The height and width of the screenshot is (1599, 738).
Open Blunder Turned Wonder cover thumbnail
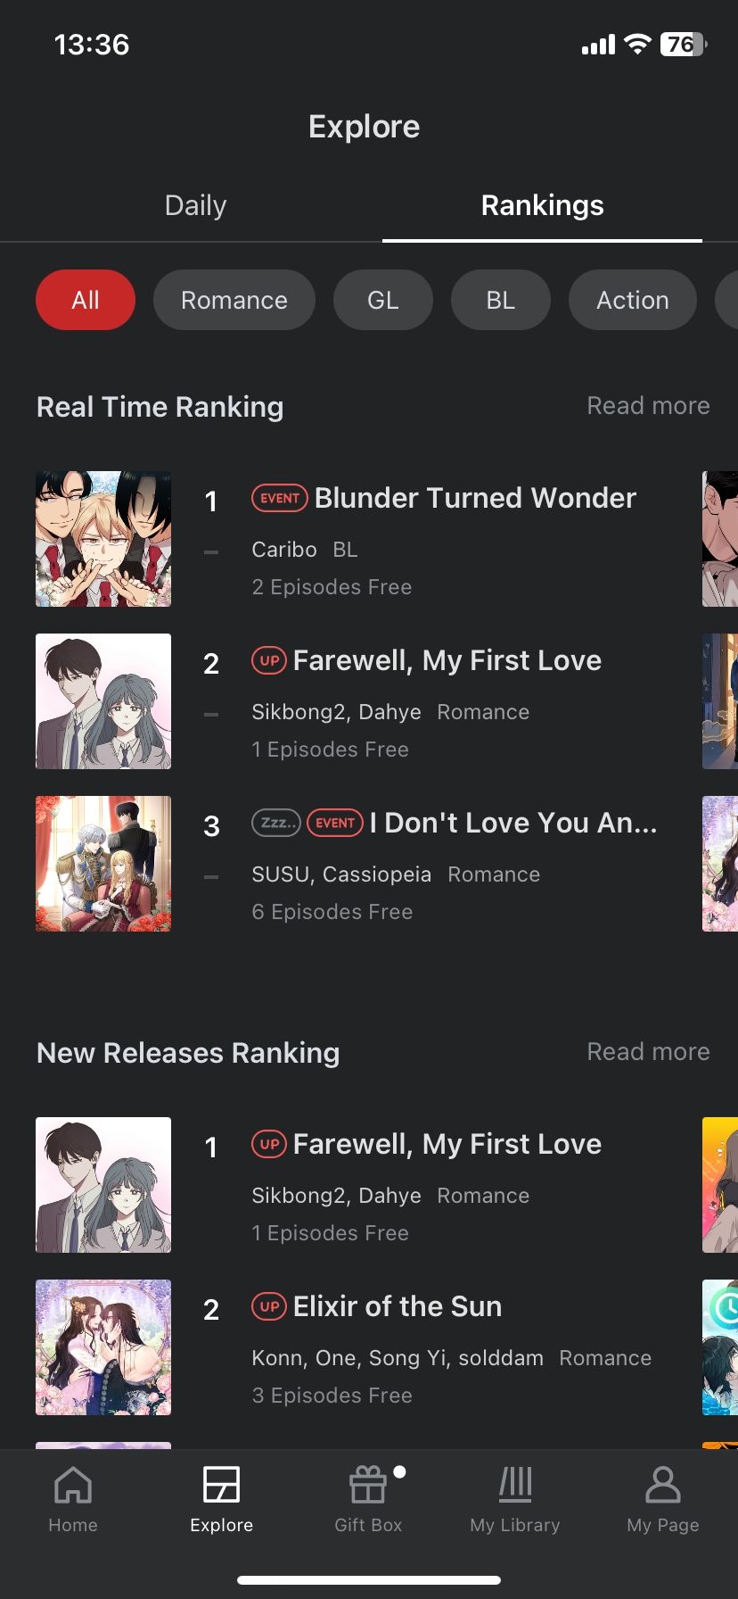(x=103, y=539)
